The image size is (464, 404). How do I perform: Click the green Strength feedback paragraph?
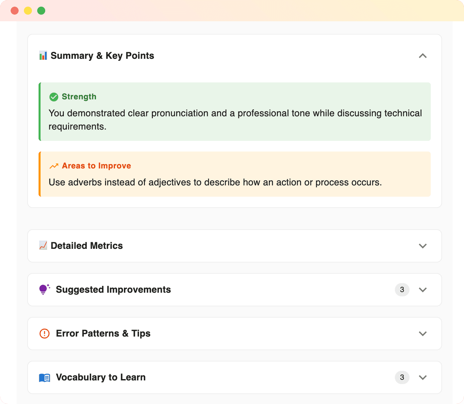[235, 120]
